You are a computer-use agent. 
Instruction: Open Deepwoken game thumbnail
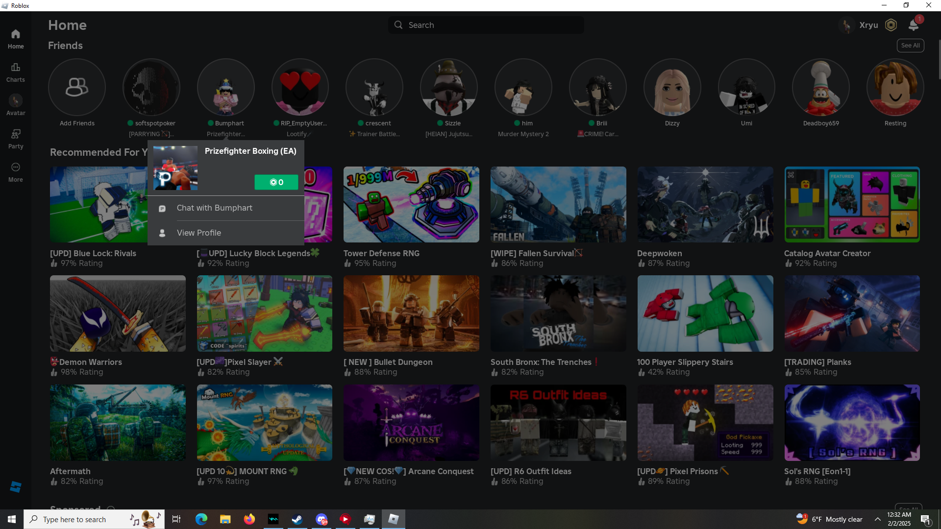[705, 204]
